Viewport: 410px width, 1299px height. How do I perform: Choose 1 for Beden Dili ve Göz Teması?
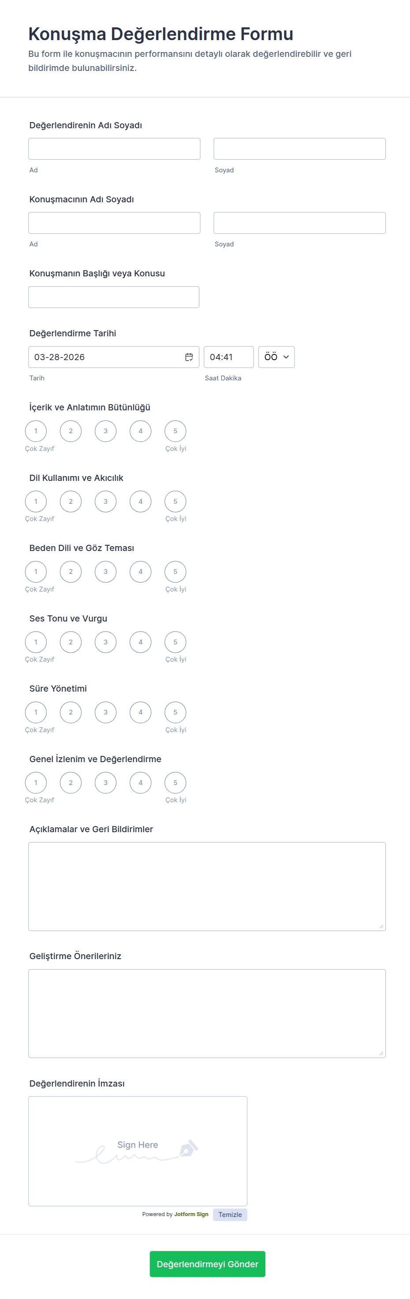(x=36, y=571)
